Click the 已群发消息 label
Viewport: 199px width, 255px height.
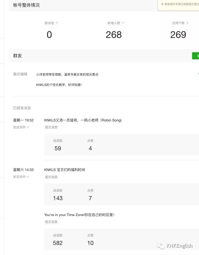coord(22,108)
